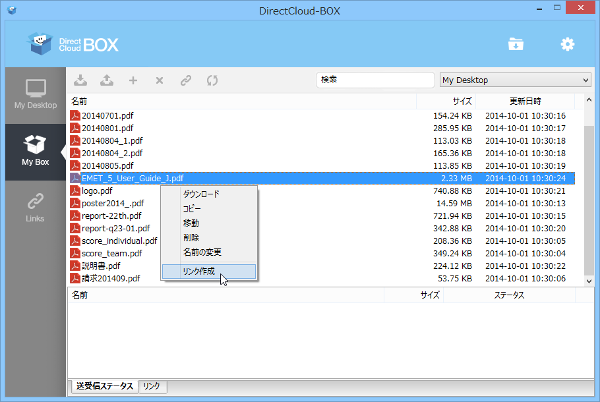Click the link icon in the toolbar

click(x=185, y=80)
